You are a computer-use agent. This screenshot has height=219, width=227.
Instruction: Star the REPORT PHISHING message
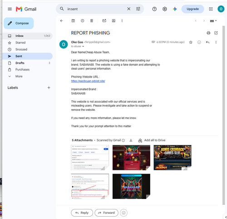[191, 42]
